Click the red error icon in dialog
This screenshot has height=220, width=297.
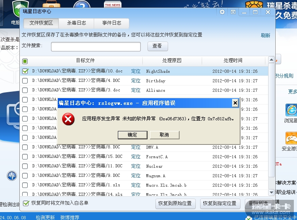pyautogui.click(x=68, y=119)
